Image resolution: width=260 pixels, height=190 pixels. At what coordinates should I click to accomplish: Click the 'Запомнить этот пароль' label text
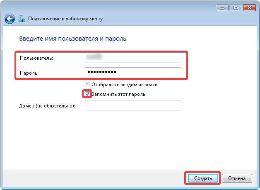coord(118,94)
